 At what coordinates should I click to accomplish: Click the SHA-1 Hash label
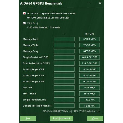[x=29, y=94]
